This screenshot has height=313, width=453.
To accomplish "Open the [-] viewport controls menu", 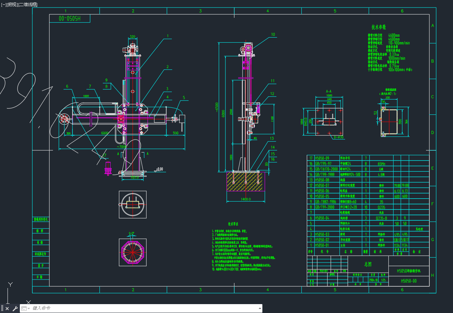I will click(x=3, y=4).
